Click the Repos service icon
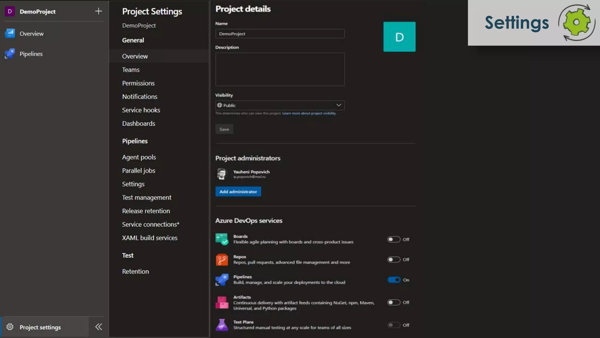The height and width of the screenshot is (338, 600). click(221, 260)
